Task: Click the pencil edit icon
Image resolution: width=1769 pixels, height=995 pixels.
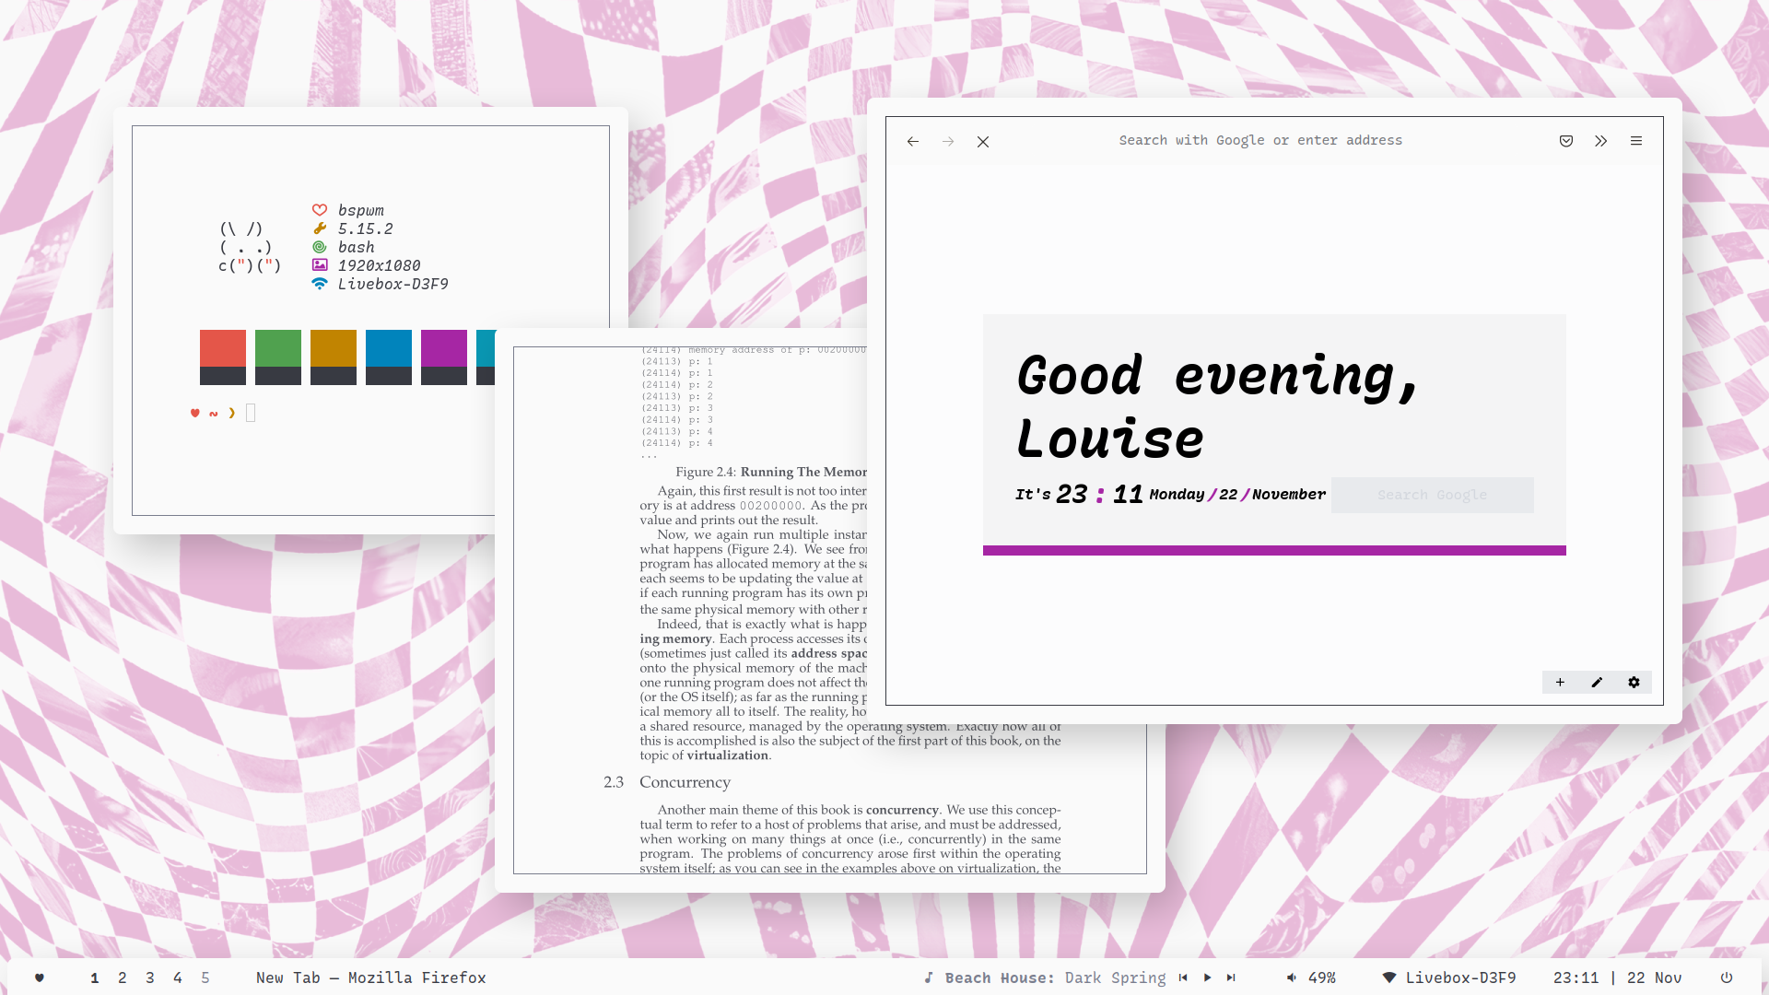Action: click(1597, 683)
